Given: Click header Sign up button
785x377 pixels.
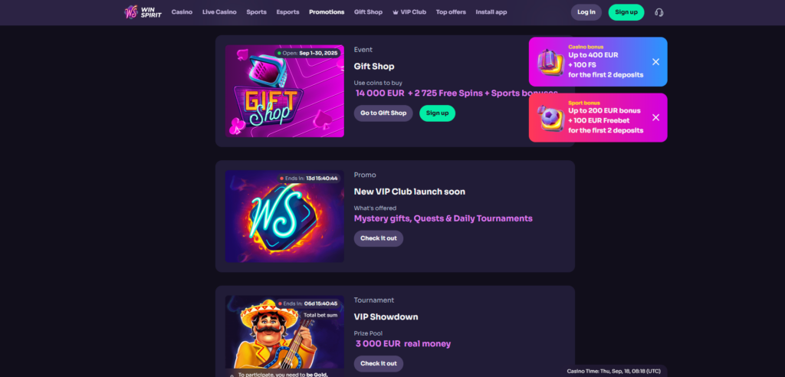Looking at the screenshot, I should (x=626, y=12).
